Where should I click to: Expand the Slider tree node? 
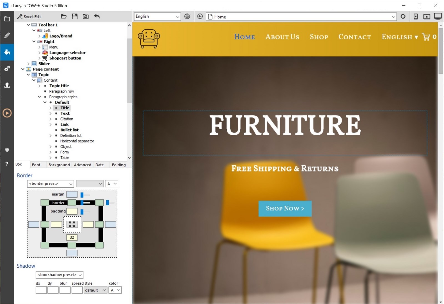(28, 64)
